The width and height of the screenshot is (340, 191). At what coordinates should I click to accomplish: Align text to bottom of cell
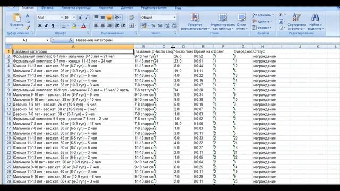(x=109, y=18)
